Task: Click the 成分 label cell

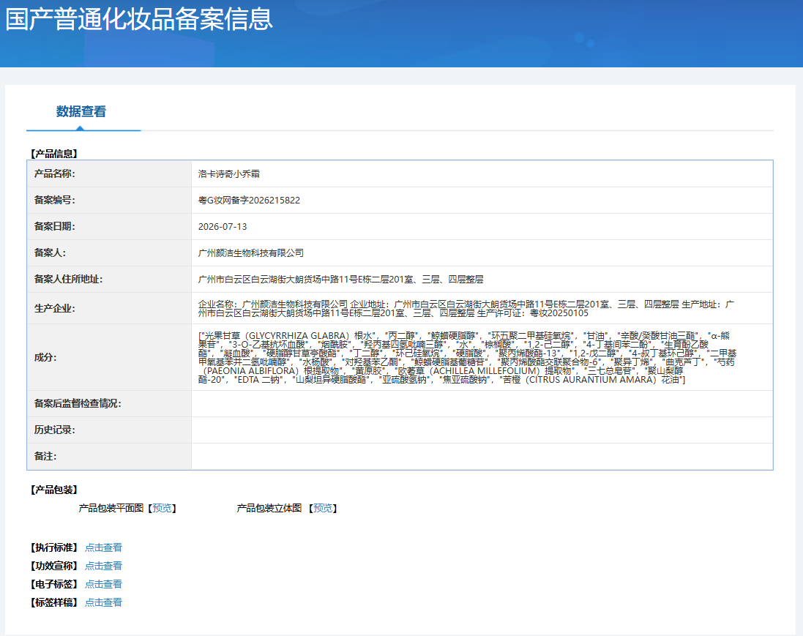Action: (109, 357)
